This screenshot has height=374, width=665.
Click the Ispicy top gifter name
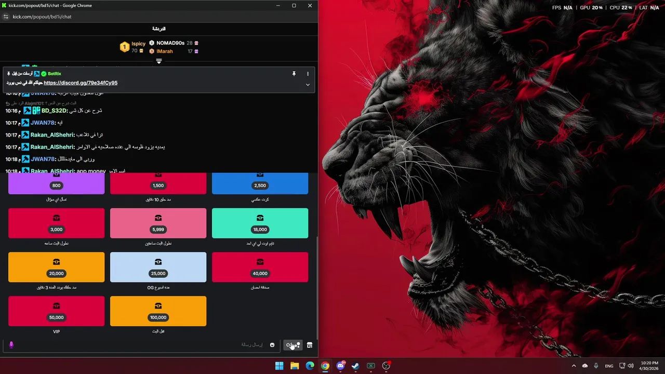pos(138,44)
